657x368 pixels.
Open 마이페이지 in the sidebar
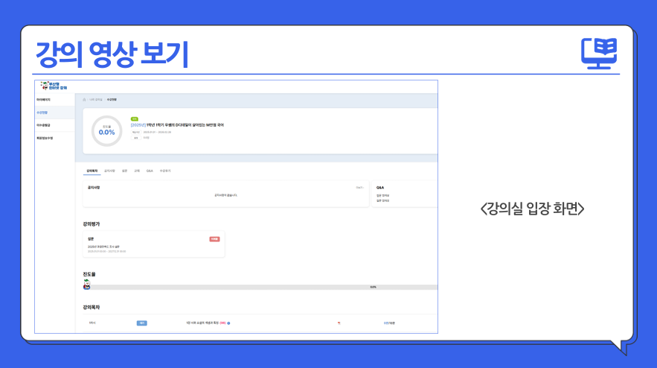(43, 100)
